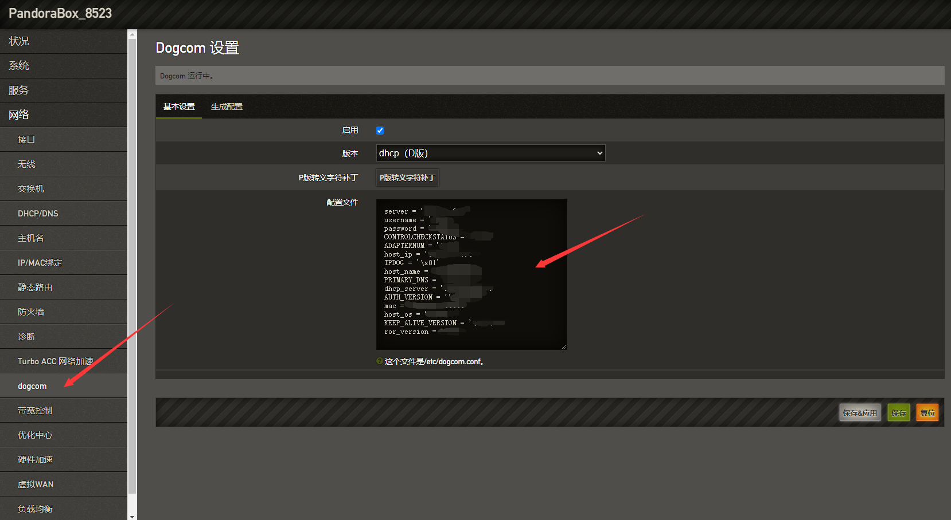Click inside the 配置文件 text area
Image resolution: width=951 pixels, height=520 pixels.
[x=471, y=274]
